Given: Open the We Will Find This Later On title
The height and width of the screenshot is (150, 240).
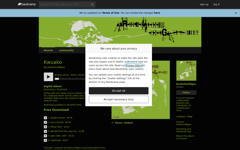Looking at the screenshot, I should click(64, 131).
